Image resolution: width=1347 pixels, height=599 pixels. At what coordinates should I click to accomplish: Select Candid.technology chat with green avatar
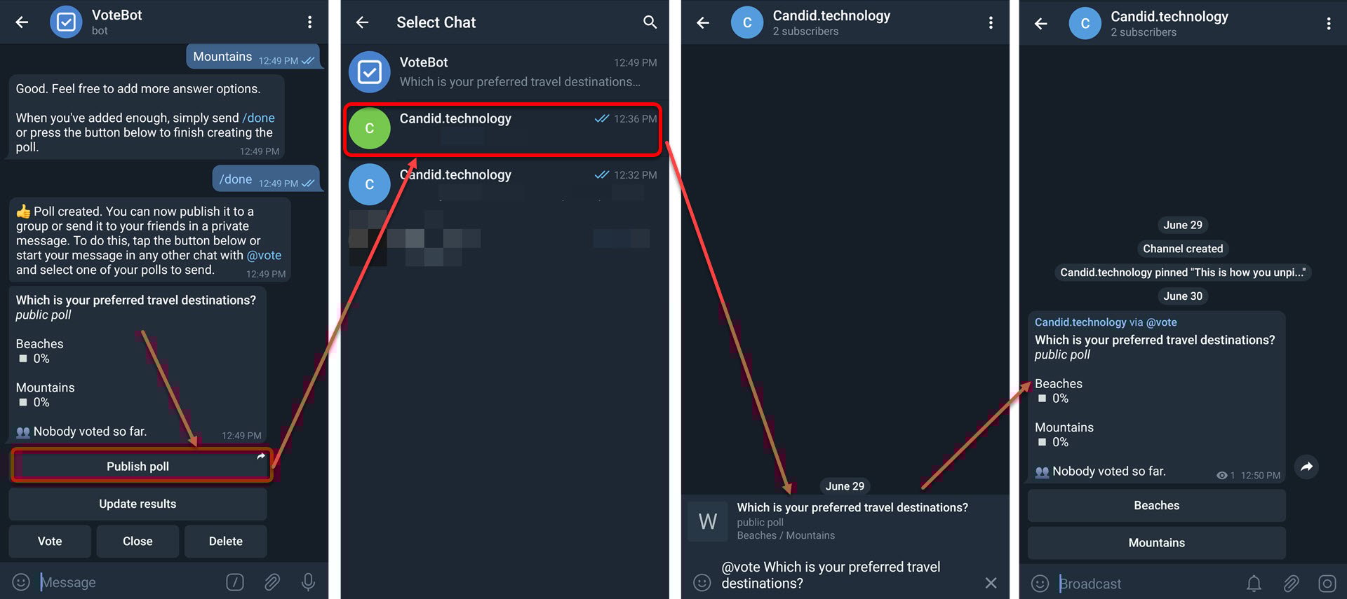click(503, 129)
